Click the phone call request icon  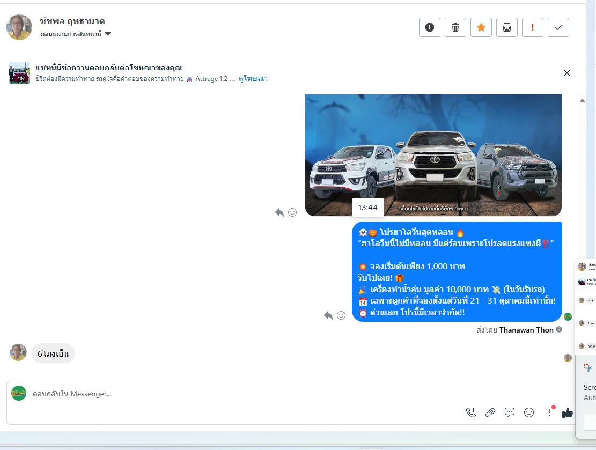[x=471, y=412]
